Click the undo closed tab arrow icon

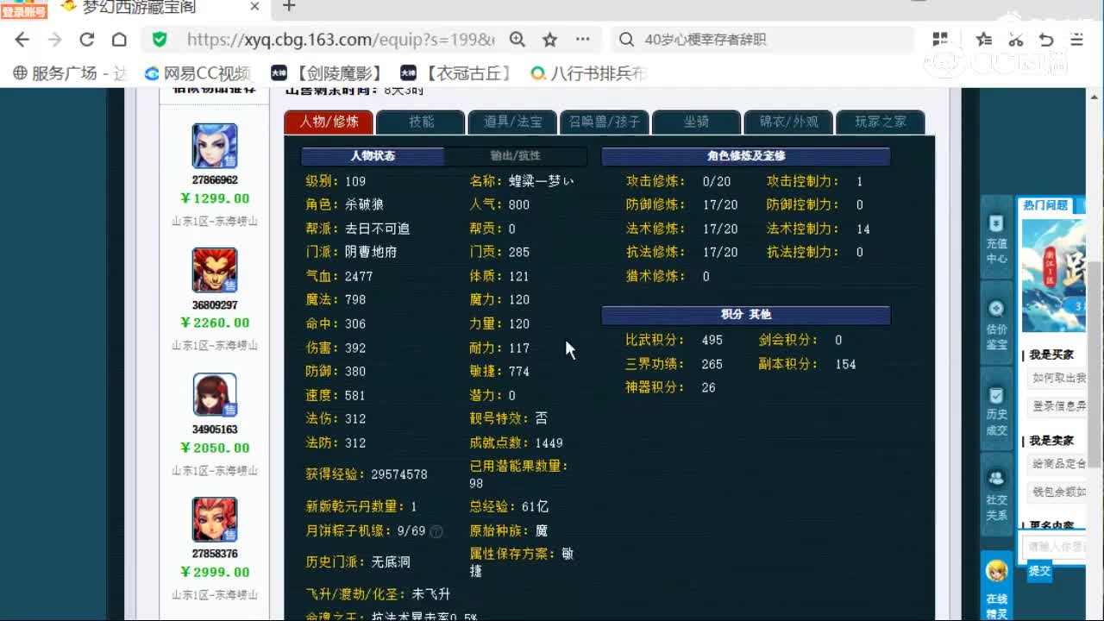[x=1046, y=40]
